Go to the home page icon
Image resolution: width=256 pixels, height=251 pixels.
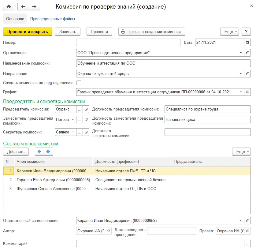(9, 7)
